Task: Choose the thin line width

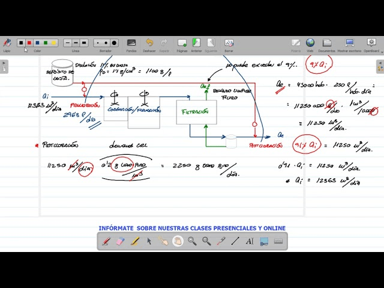Action: coord(68,43)
